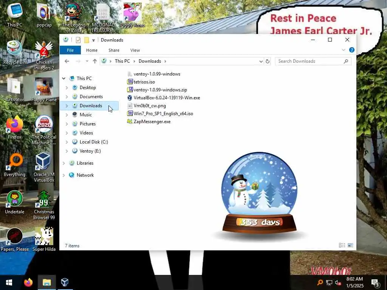Expand the Music tree node
The width and height of the screenshot is (387, 290).
67,115
